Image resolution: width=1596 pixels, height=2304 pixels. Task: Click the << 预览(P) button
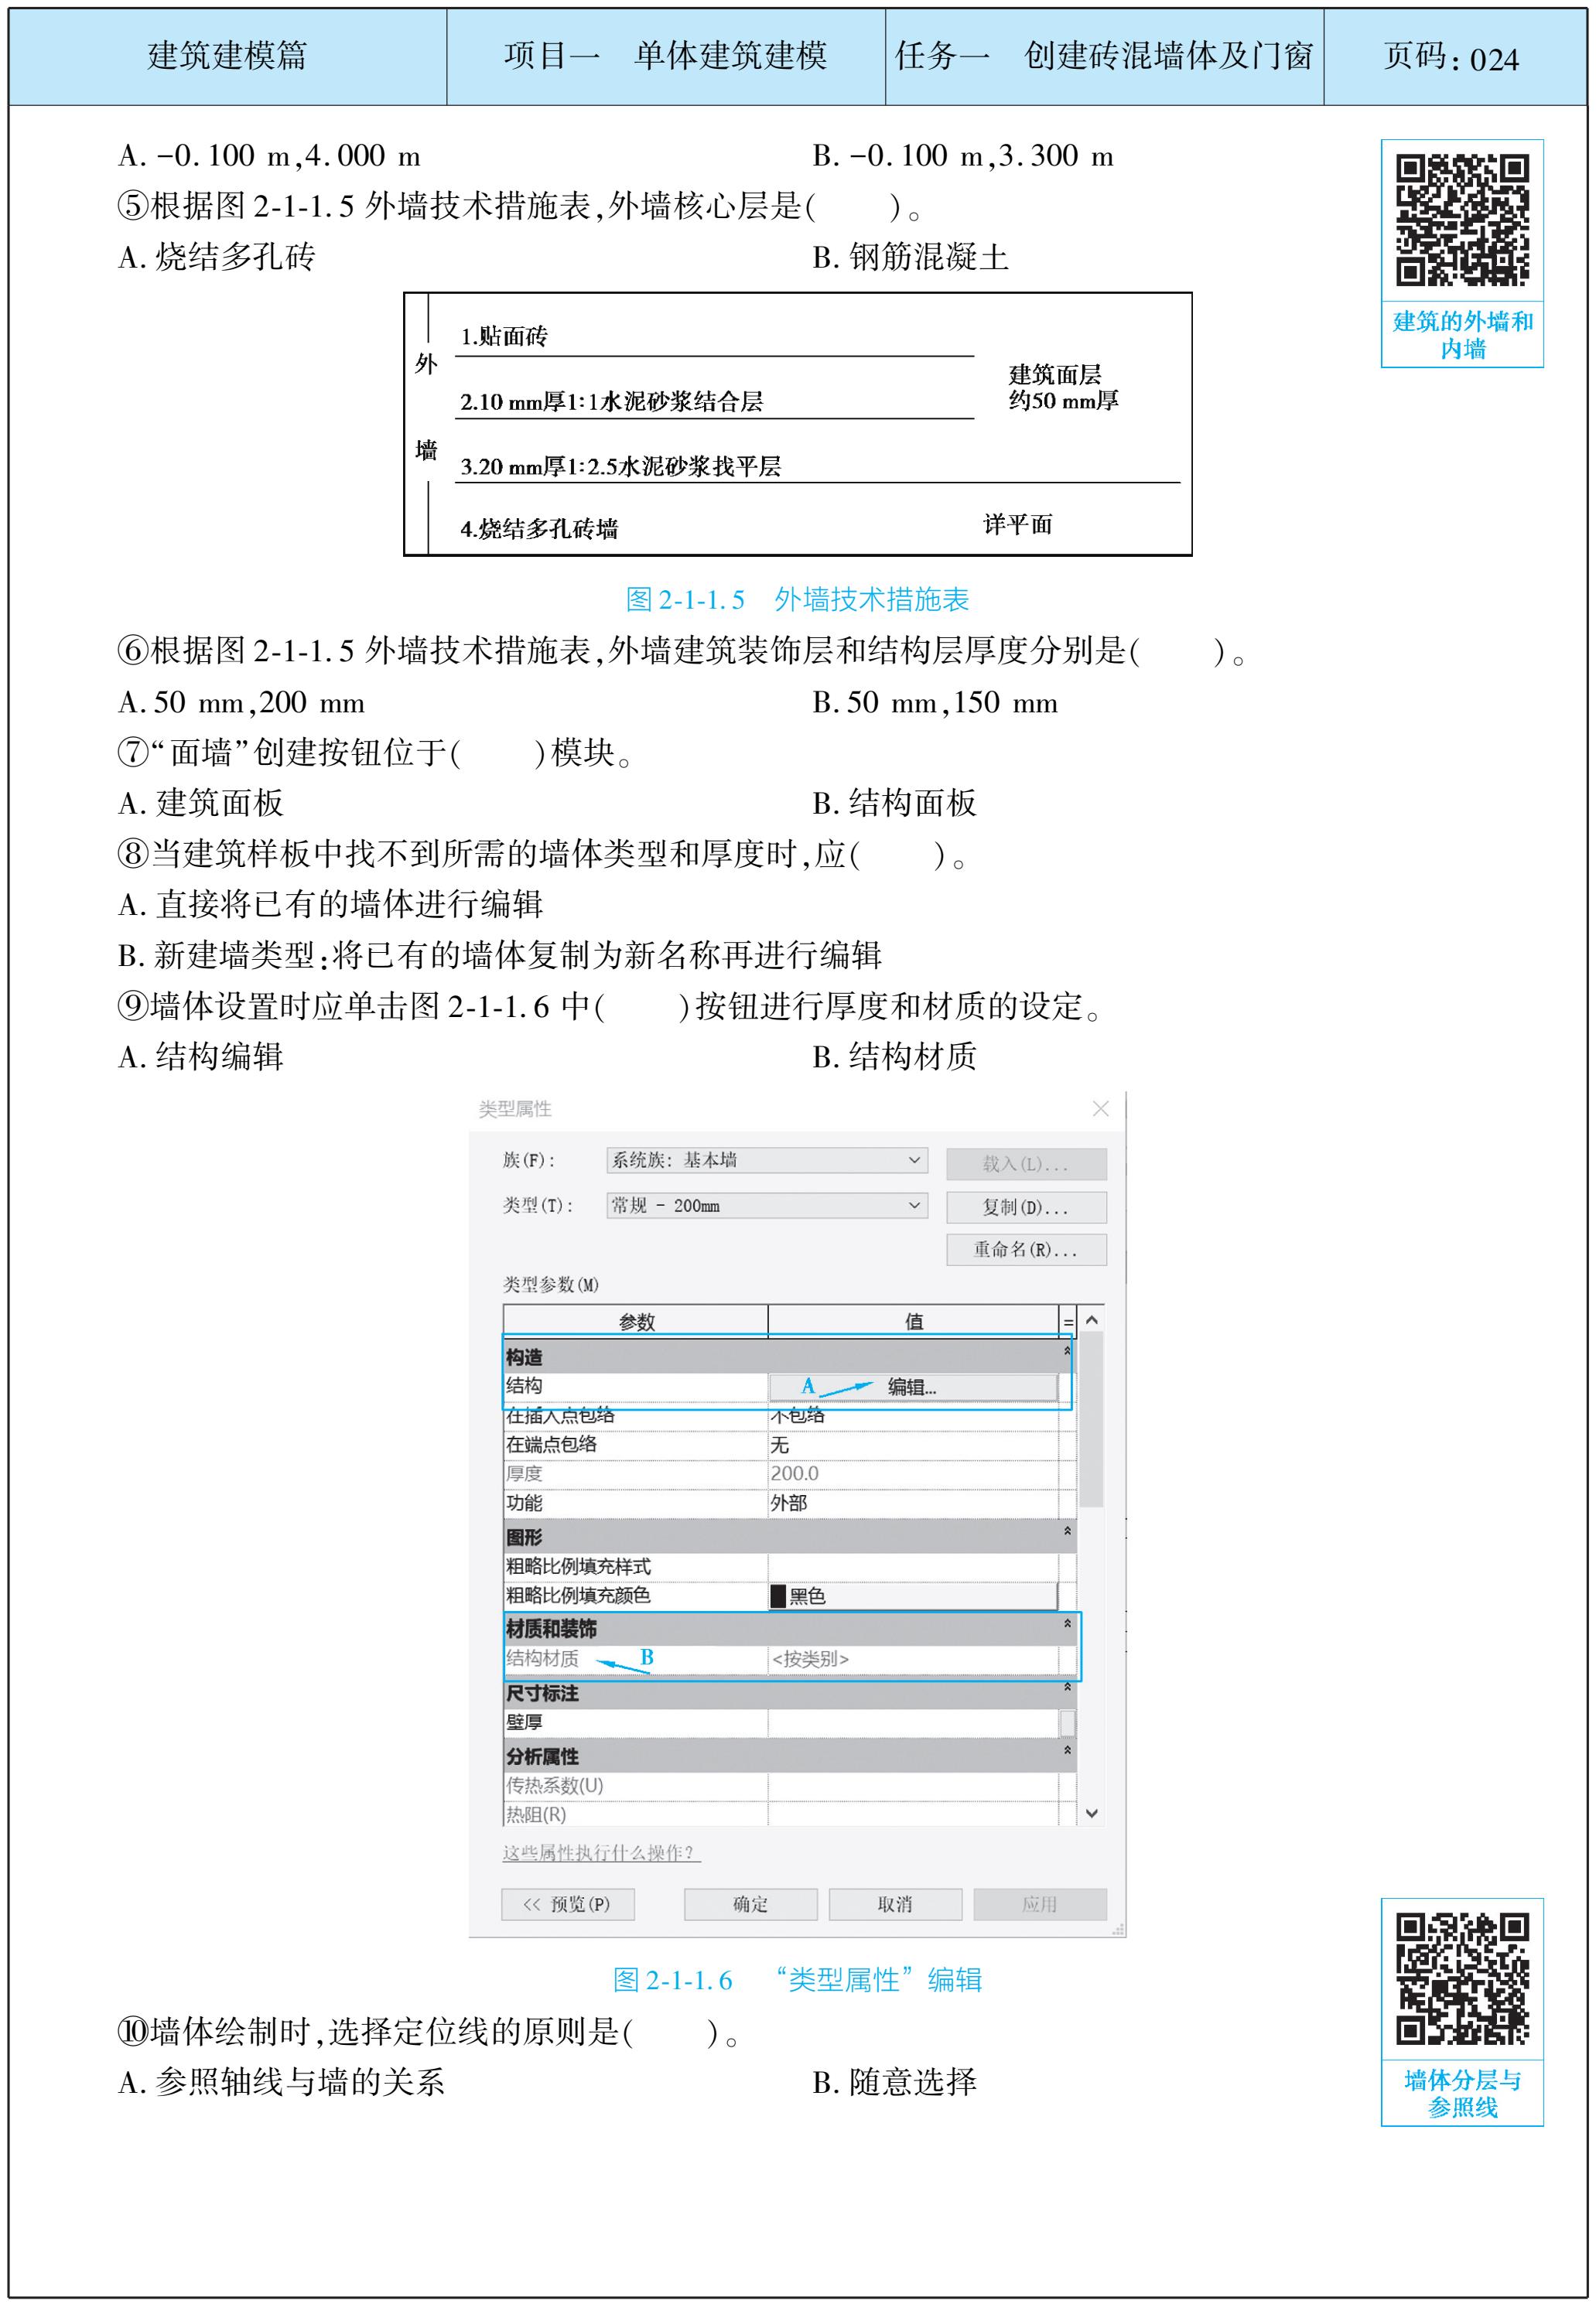tap(568, 1904)
